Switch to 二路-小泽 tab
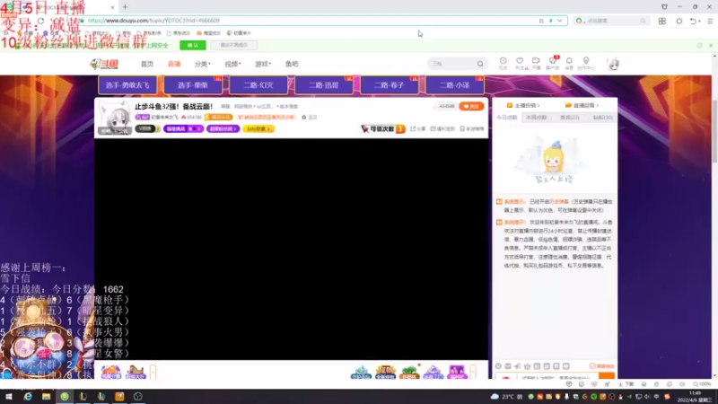718x404 pixels. tap(455, 85)
